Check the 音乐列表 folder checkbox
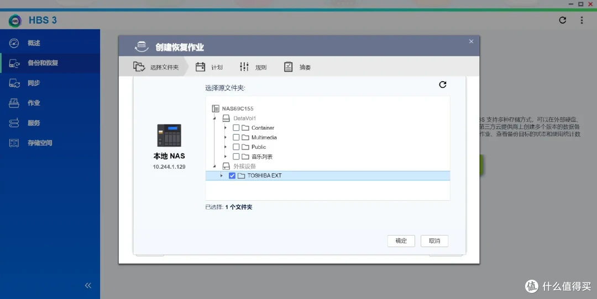This screenshot has height=299, width=597. coord(236,157)
